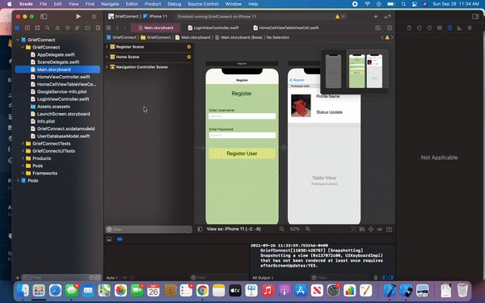Open the Test navigator icon
The height and width of the screenshot is (303, 485).
coord(67,27)
